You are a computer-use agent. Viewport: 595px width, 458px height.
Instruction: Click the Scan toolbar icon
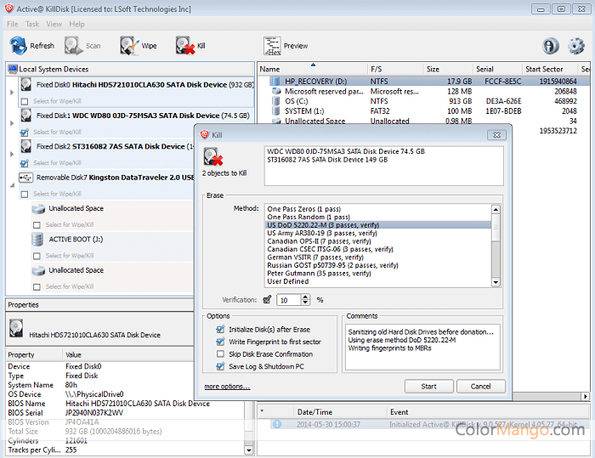pyautogui.click(x=73, y=46)
